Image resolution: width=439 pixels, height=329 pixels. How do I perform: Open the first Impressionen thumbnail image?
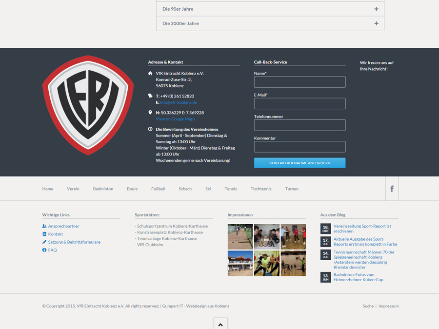(240, 236)
